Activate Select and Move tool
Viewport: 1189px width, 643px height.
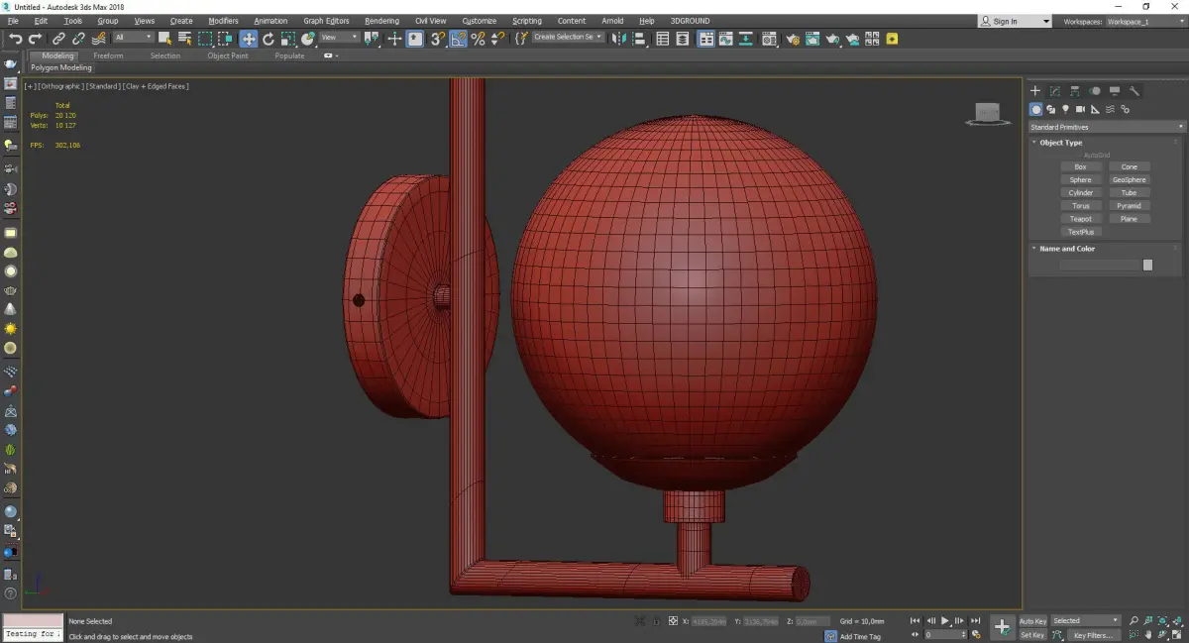pyautogui.click(x=248, y=39)
